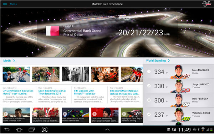214x137 pixels.
Task: Click the MotoGP Live Experience title
Action: tap(107, 4)
